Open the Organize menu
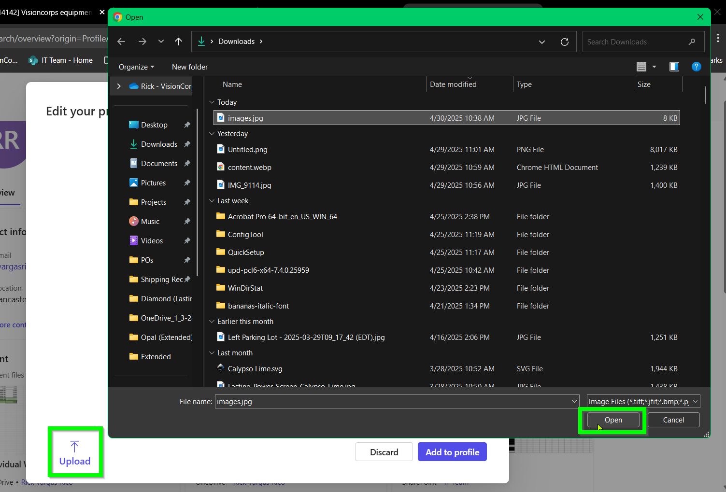 click(136, 67)
